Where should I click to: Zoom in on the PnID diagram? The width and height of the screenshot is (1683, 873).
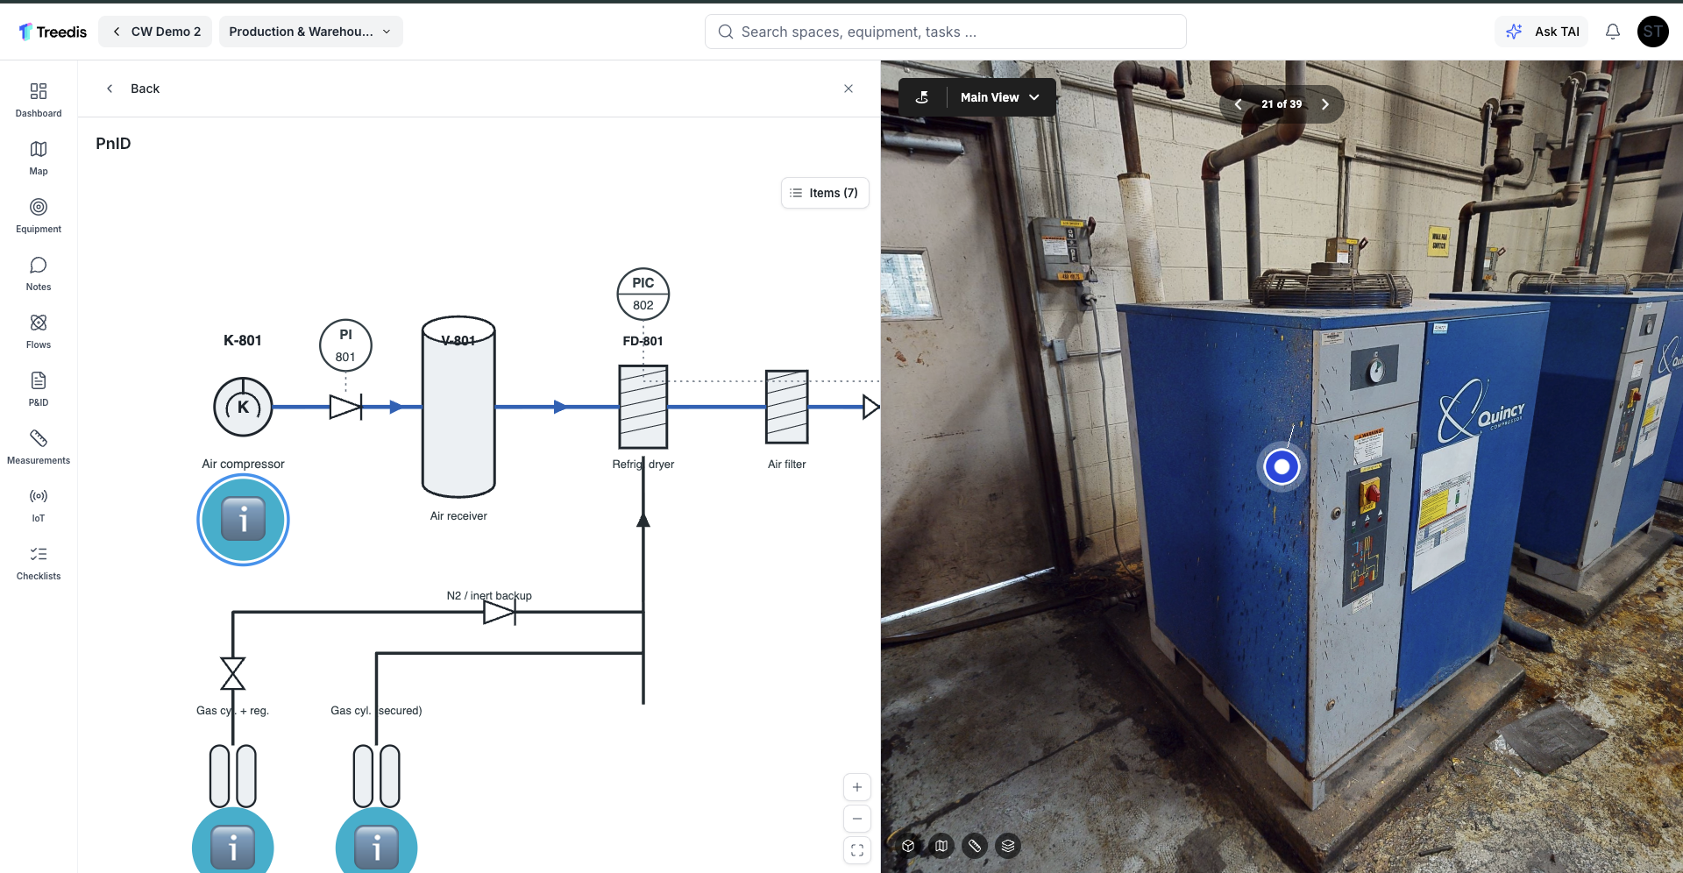tap(857, 787)
